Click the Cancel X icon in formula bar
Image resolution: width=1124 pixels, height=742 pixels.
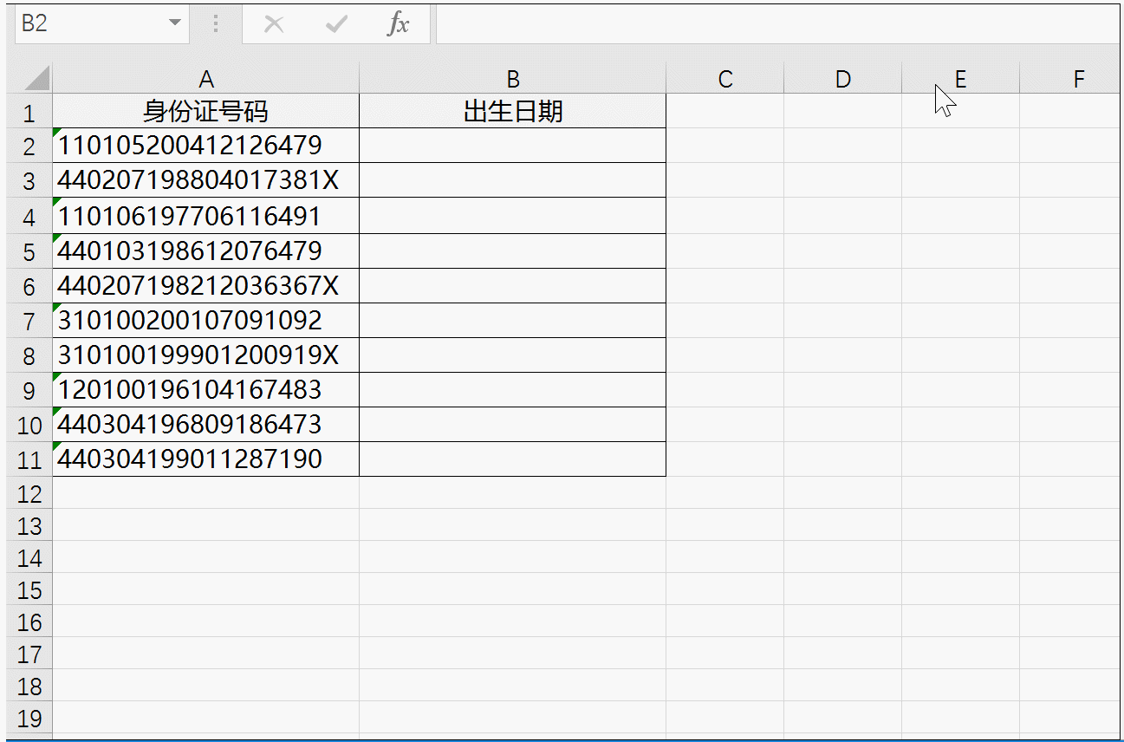click(274, 24)
